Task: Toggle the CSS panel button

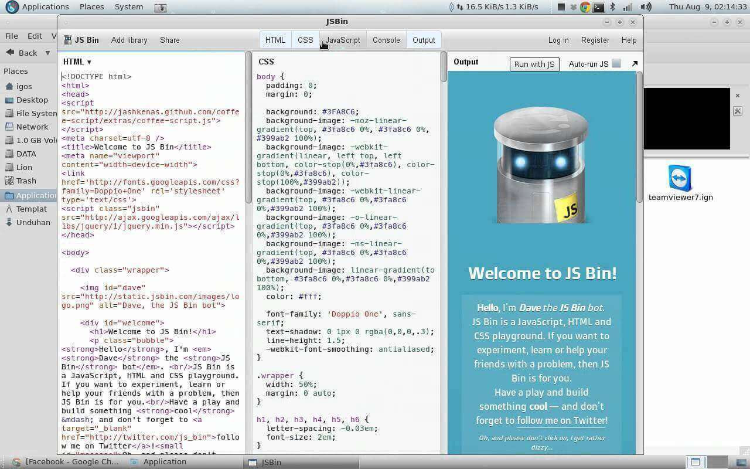Action: pos(305,40)
